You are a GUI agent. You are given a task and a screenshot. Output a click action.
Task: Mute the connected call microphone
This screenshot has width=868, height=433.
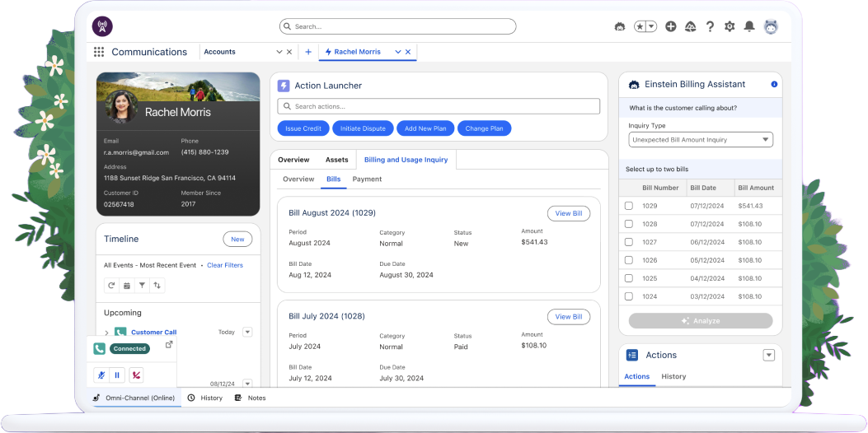coord(101,375)
